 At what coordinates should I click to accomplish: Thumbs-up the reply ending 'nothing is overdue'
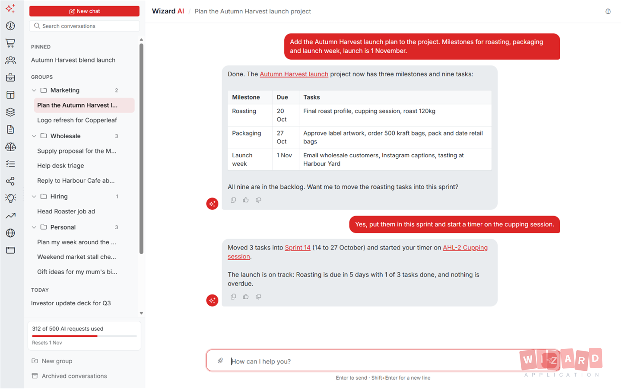(x=246, y=297)
